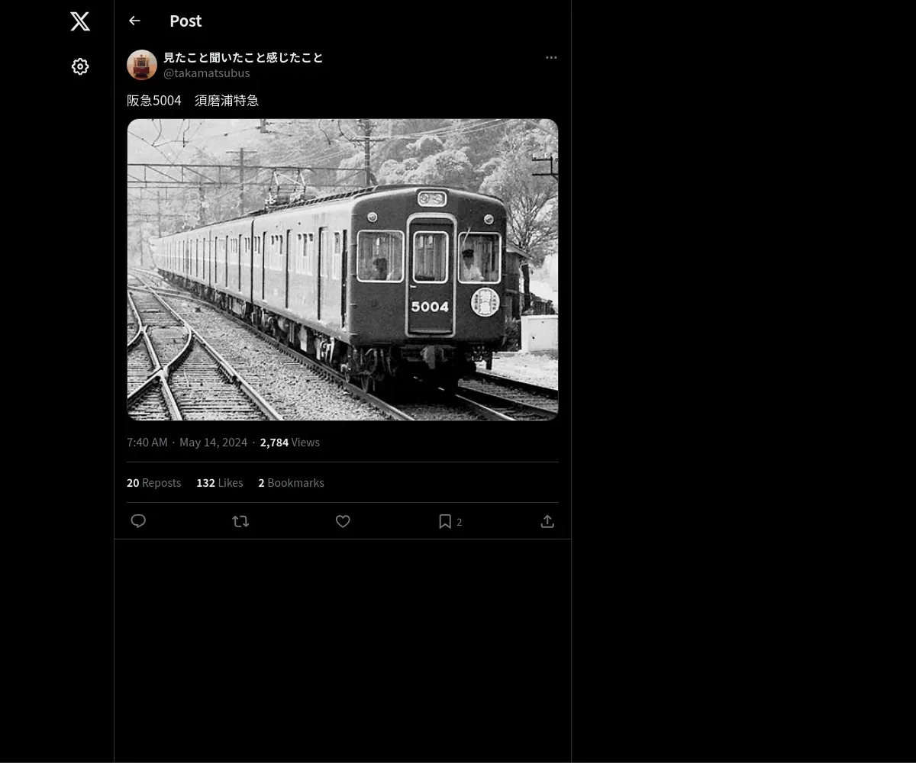Toggle the bookmark icon on the post

pos(445,521)
